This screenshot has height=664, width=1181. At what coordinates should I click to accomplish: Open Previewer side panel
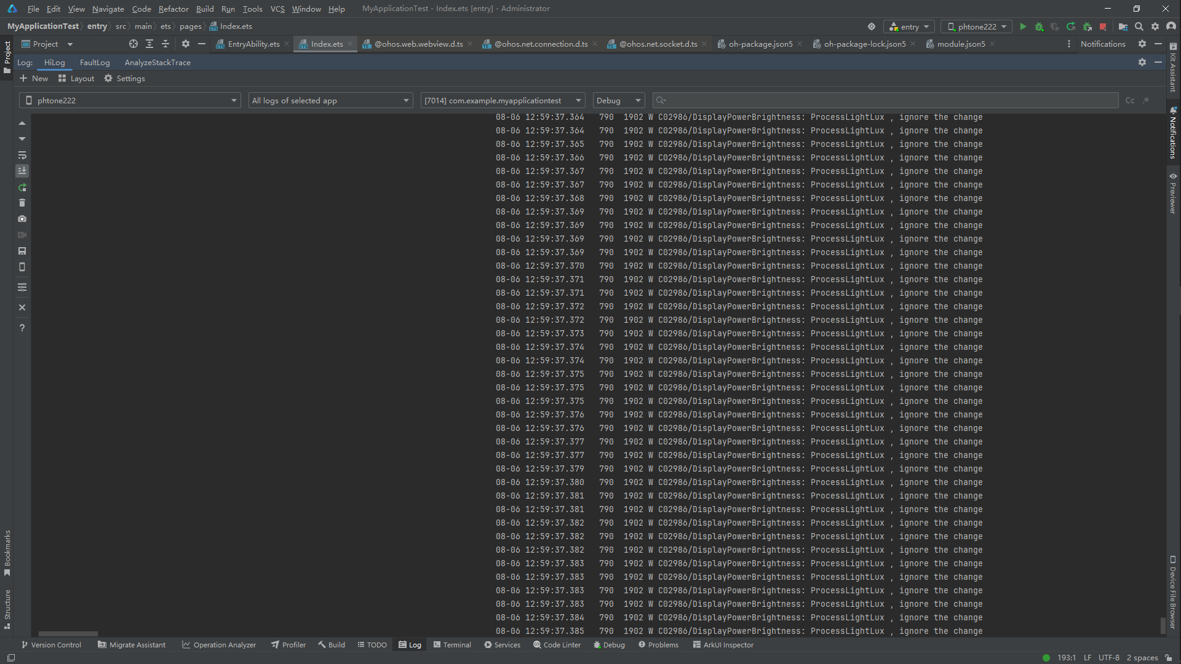1173,193
